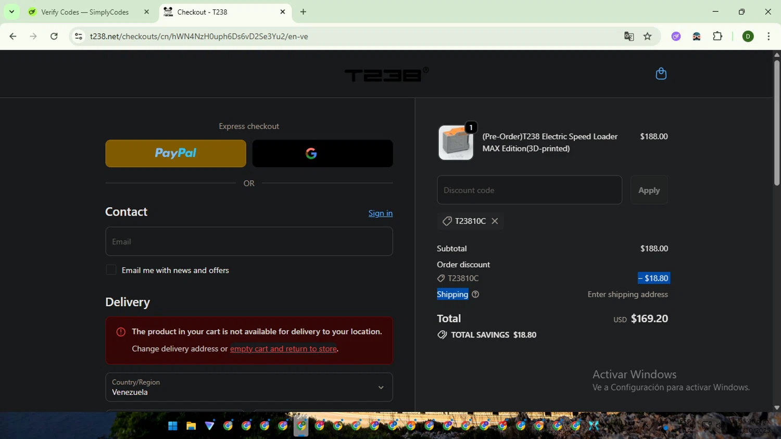
Task: Click the highlighted − $18.80 discount amount
Action: click(653, 278)
